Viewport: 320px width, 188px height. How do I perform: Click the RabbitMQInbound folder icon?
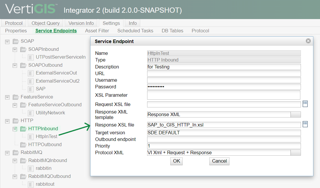23,161
